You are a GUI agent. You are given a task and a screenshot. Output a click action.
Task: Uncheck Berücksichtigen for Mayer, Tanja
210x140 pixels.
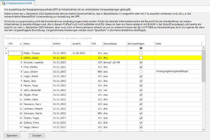pyautogui.click(x=141, y=85)
